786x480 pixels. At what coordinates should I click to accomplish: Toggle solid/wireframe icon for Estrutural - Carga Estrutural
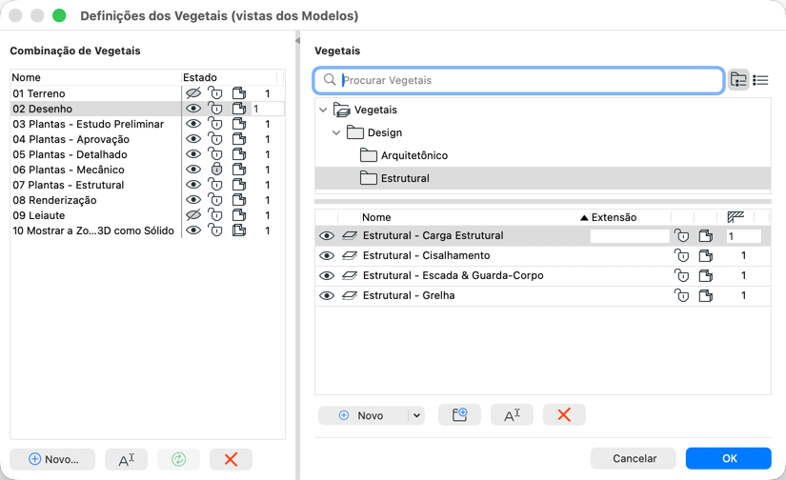click(706, 235)
